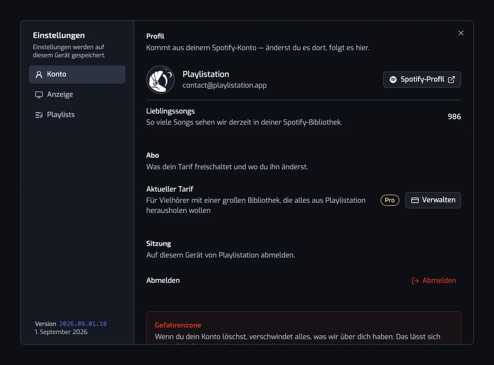The width and height of the screenshot is (494, 365).
Task: Click the Einstellungen sidebar title
Action: point(59,36)
